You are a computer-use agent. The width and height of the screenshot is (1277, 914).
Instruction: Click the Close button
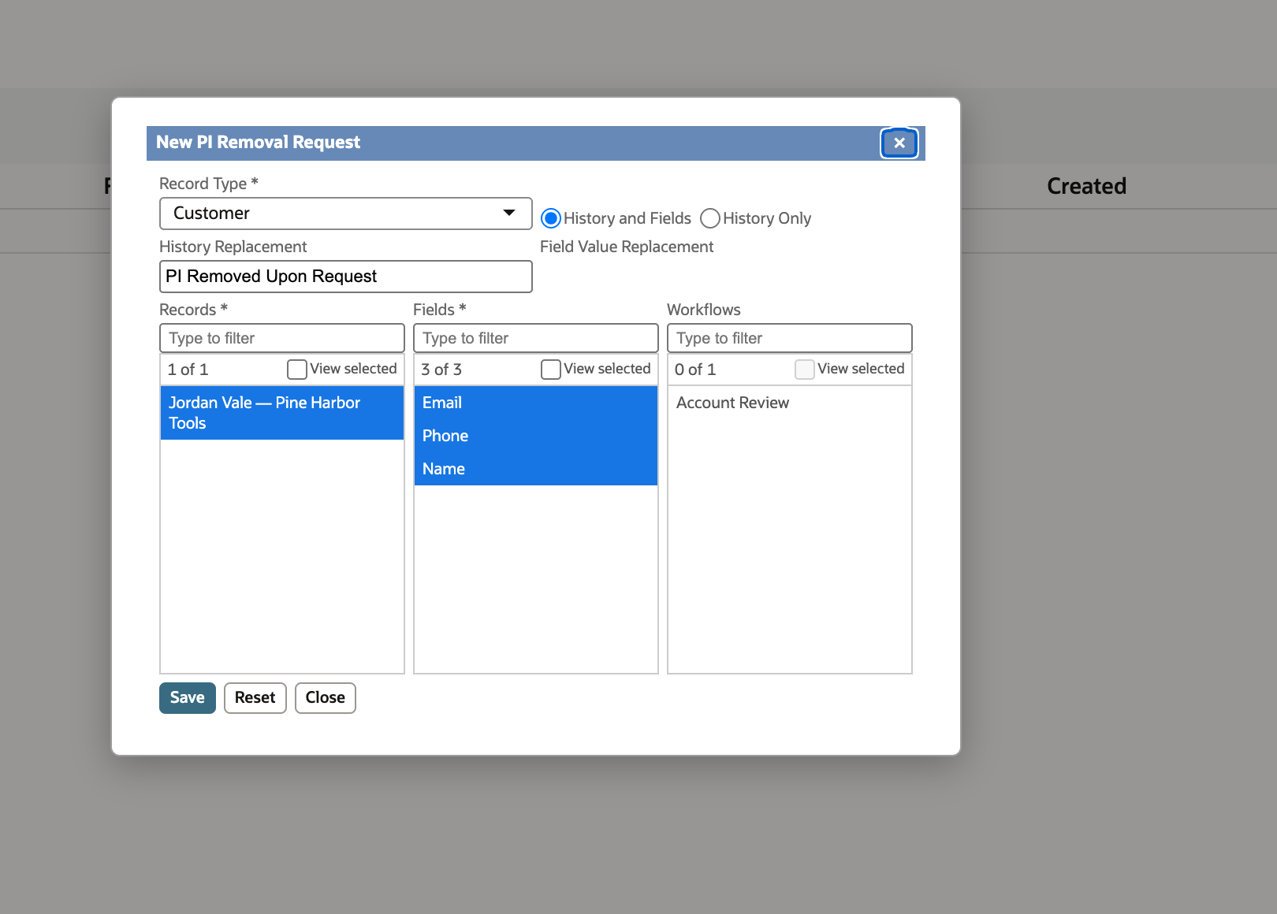[x=326, y=698]
